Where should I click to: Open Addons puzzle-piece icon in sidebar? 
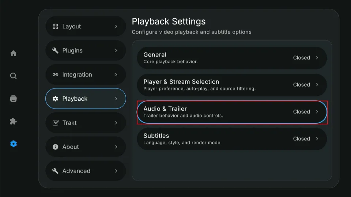[x=14, y=121]
